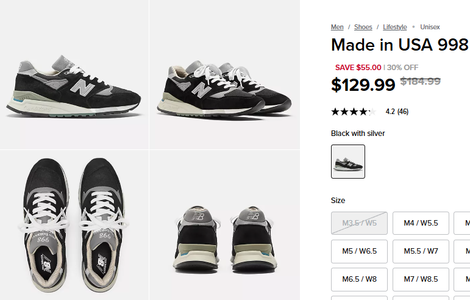Click the crossed-out $184.99 original price
Screen dimensions: 470x300
pos(420,81)
